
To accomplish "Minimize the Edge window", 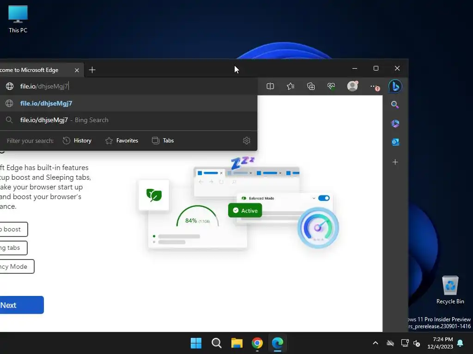I will pos(355,69).
